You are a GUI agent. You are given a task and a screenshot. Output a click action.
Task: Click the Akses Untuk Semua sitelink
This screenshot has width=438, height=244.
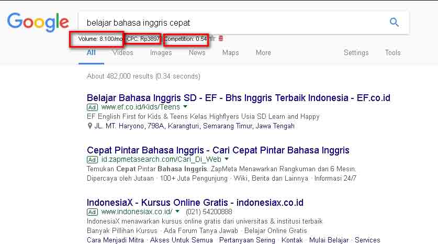[x=181, y=240]
